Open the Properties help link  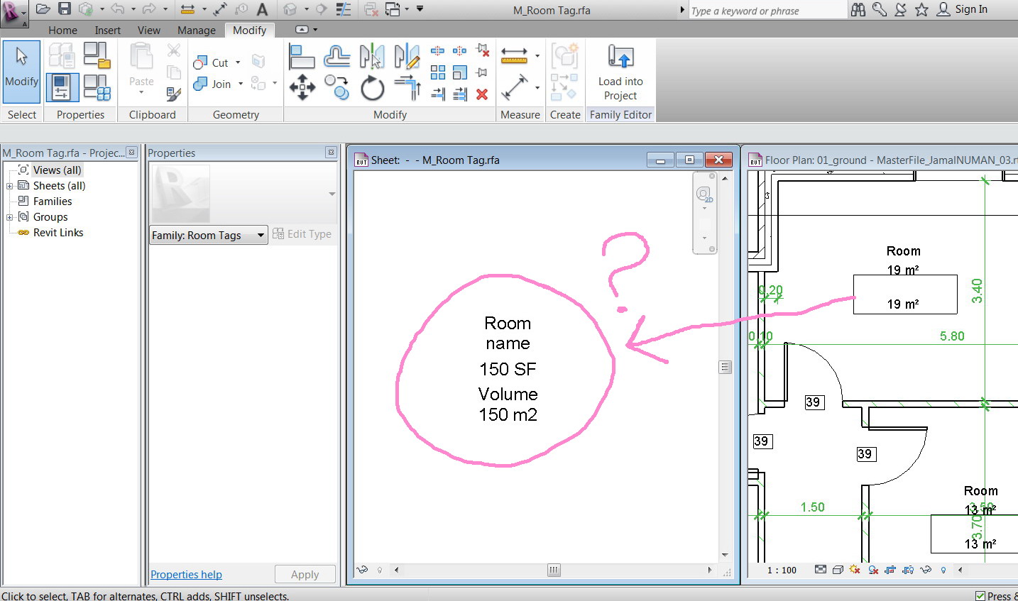coord(186,575)
